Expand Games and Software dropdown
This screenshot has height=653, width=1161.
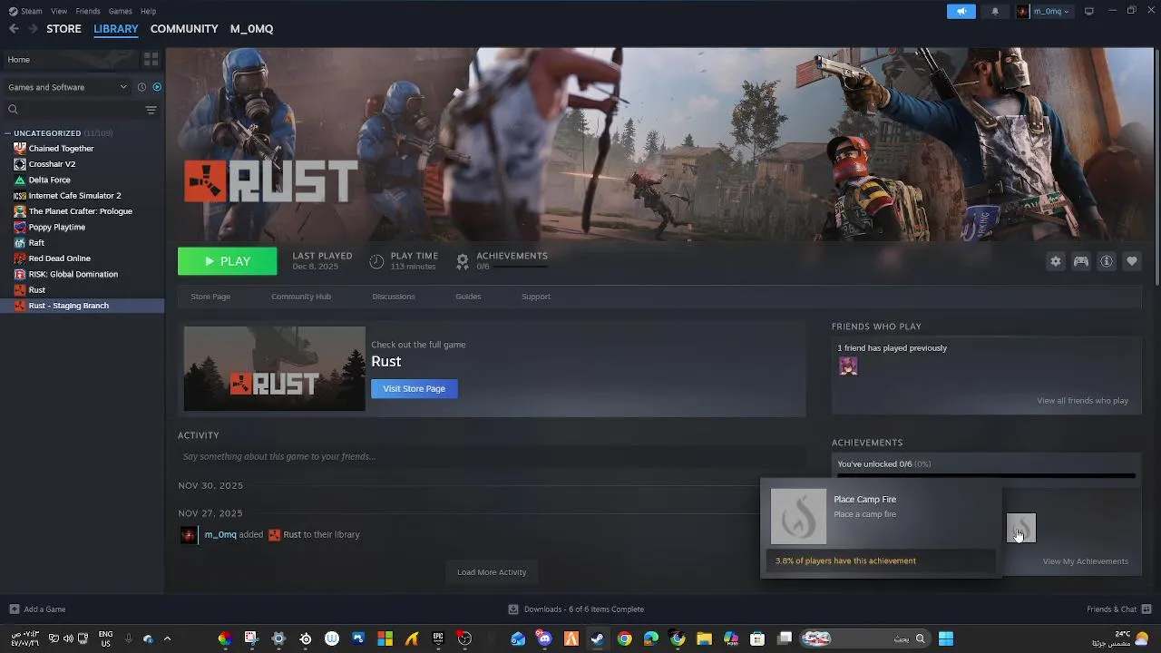pyautogui.click(x=66, y=87)
